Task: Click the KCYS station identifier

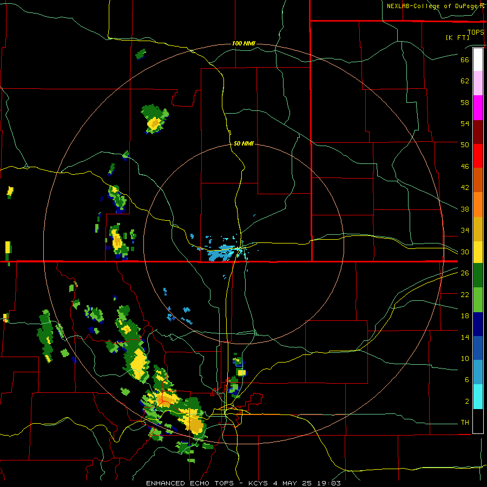Action: click(258, 483)
